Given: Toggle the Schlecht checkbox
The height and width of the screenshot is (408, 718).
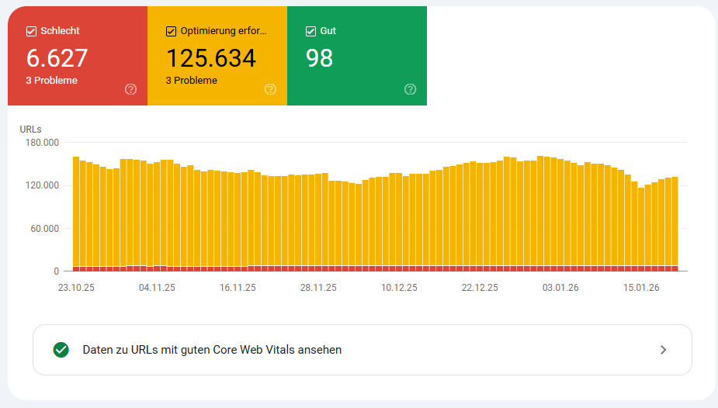Looking at the screenshot, I should [x=31, y=31].
